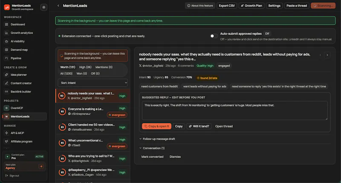Click the 'need customers from Reddit' tag
The width and height of the screenshot is (341, 183).
(159, 87)
